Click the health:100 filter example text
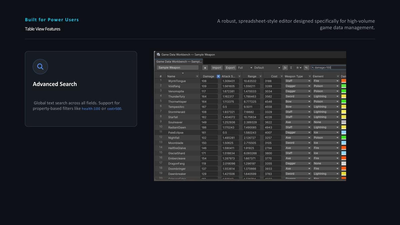Screen dimensions: 400x225 91,109
